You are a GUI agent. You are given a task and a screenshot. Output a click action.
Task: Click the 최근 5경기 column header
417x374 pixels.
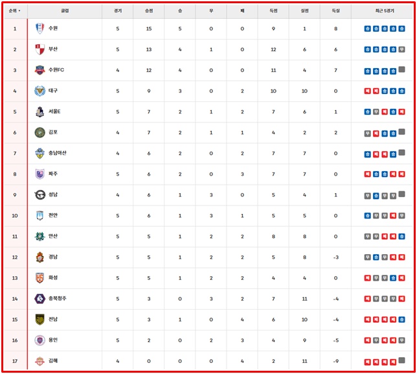click(x=384, y=11)
